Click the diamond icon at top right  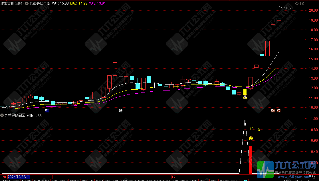click(297, 3)
